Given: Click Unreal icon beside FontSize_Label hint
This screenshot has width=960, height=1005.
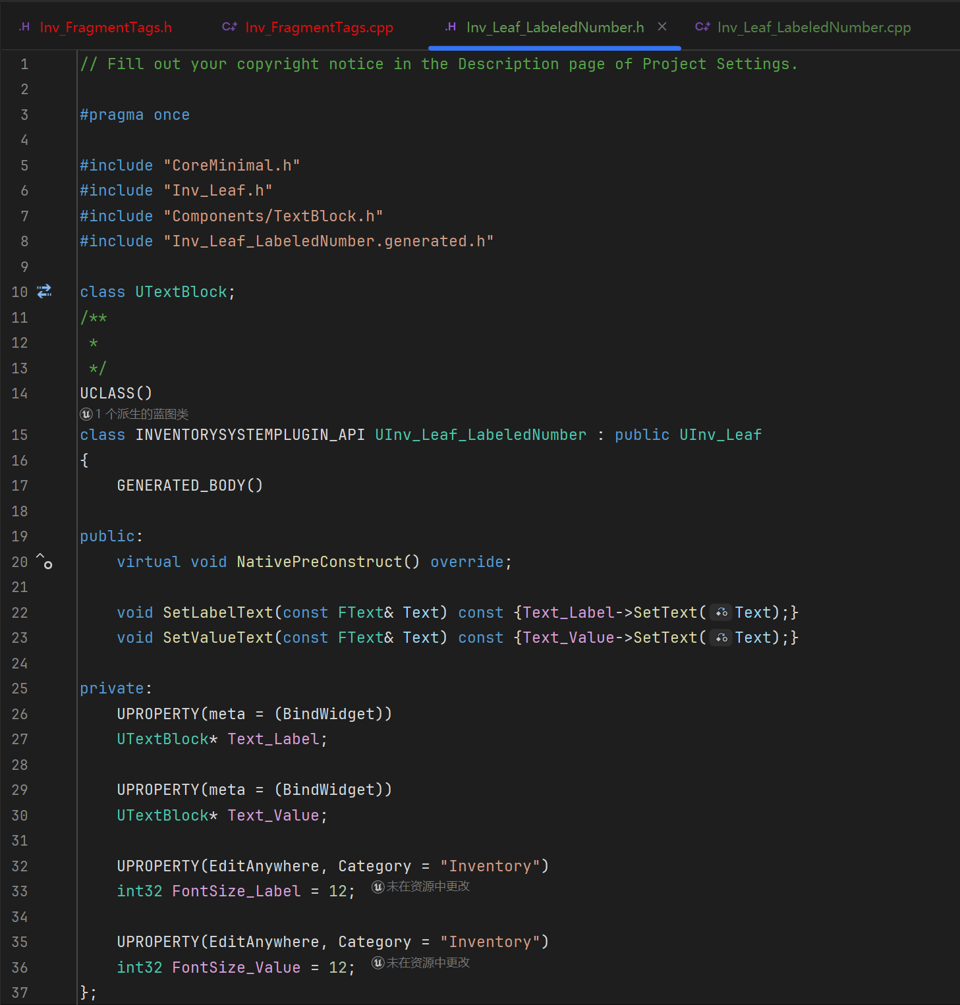Looking at the screenshot, I should pos(378,887).
